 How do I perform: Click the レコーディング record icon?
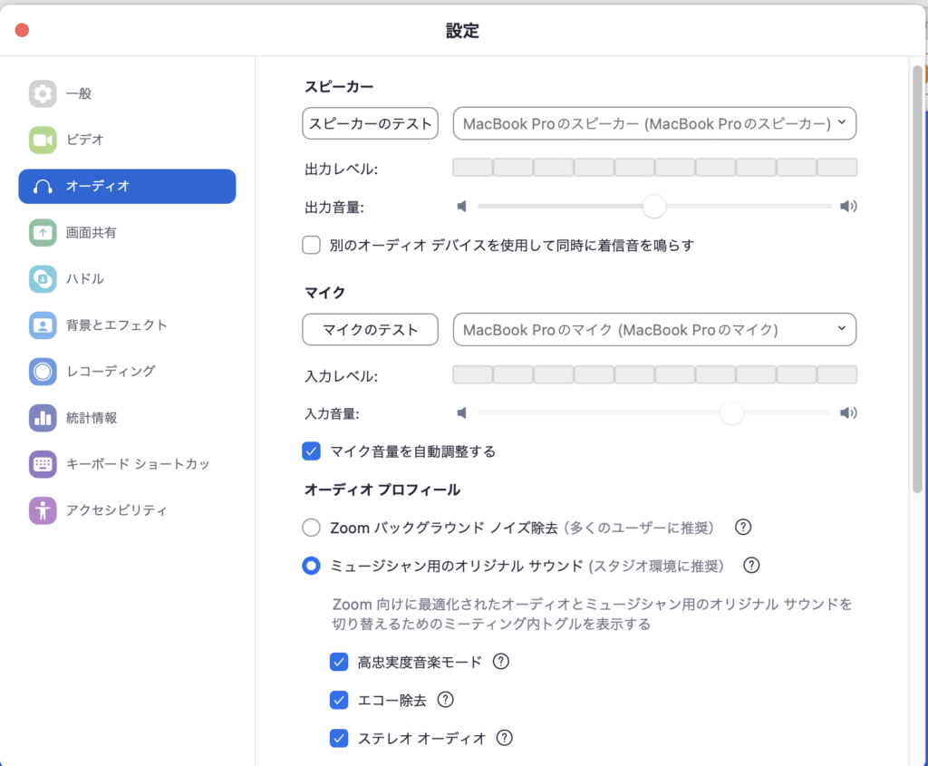pyautogui.click(x=43, y=372)
